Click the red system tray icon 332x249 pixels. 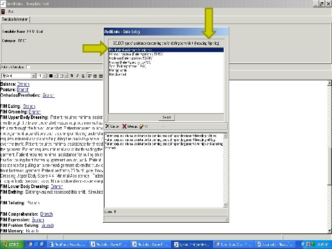[308, 244]
